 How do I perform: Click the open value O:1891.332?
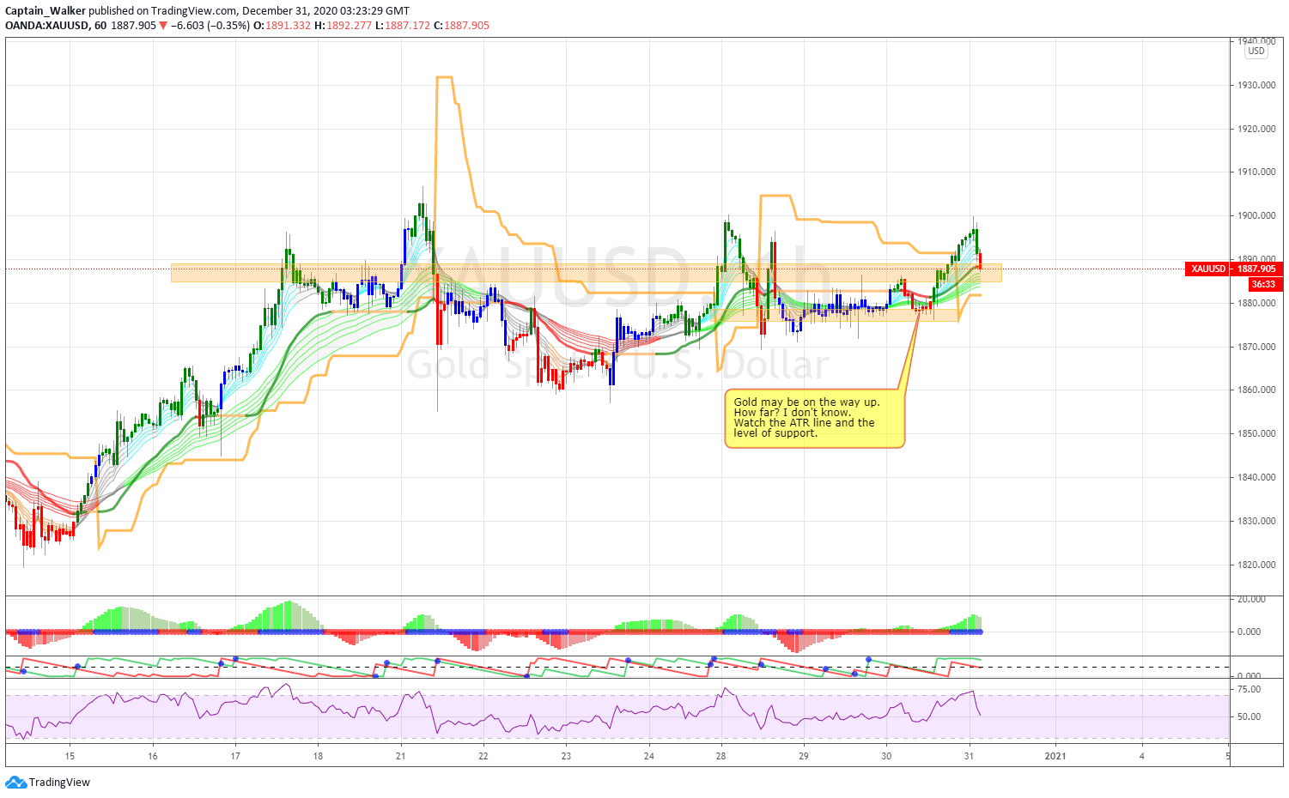coord(280,26)
